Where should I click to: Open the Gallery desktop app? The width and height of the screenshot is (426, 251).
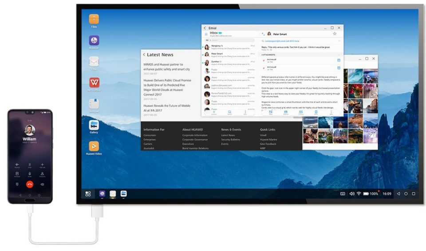click(94, 125)
